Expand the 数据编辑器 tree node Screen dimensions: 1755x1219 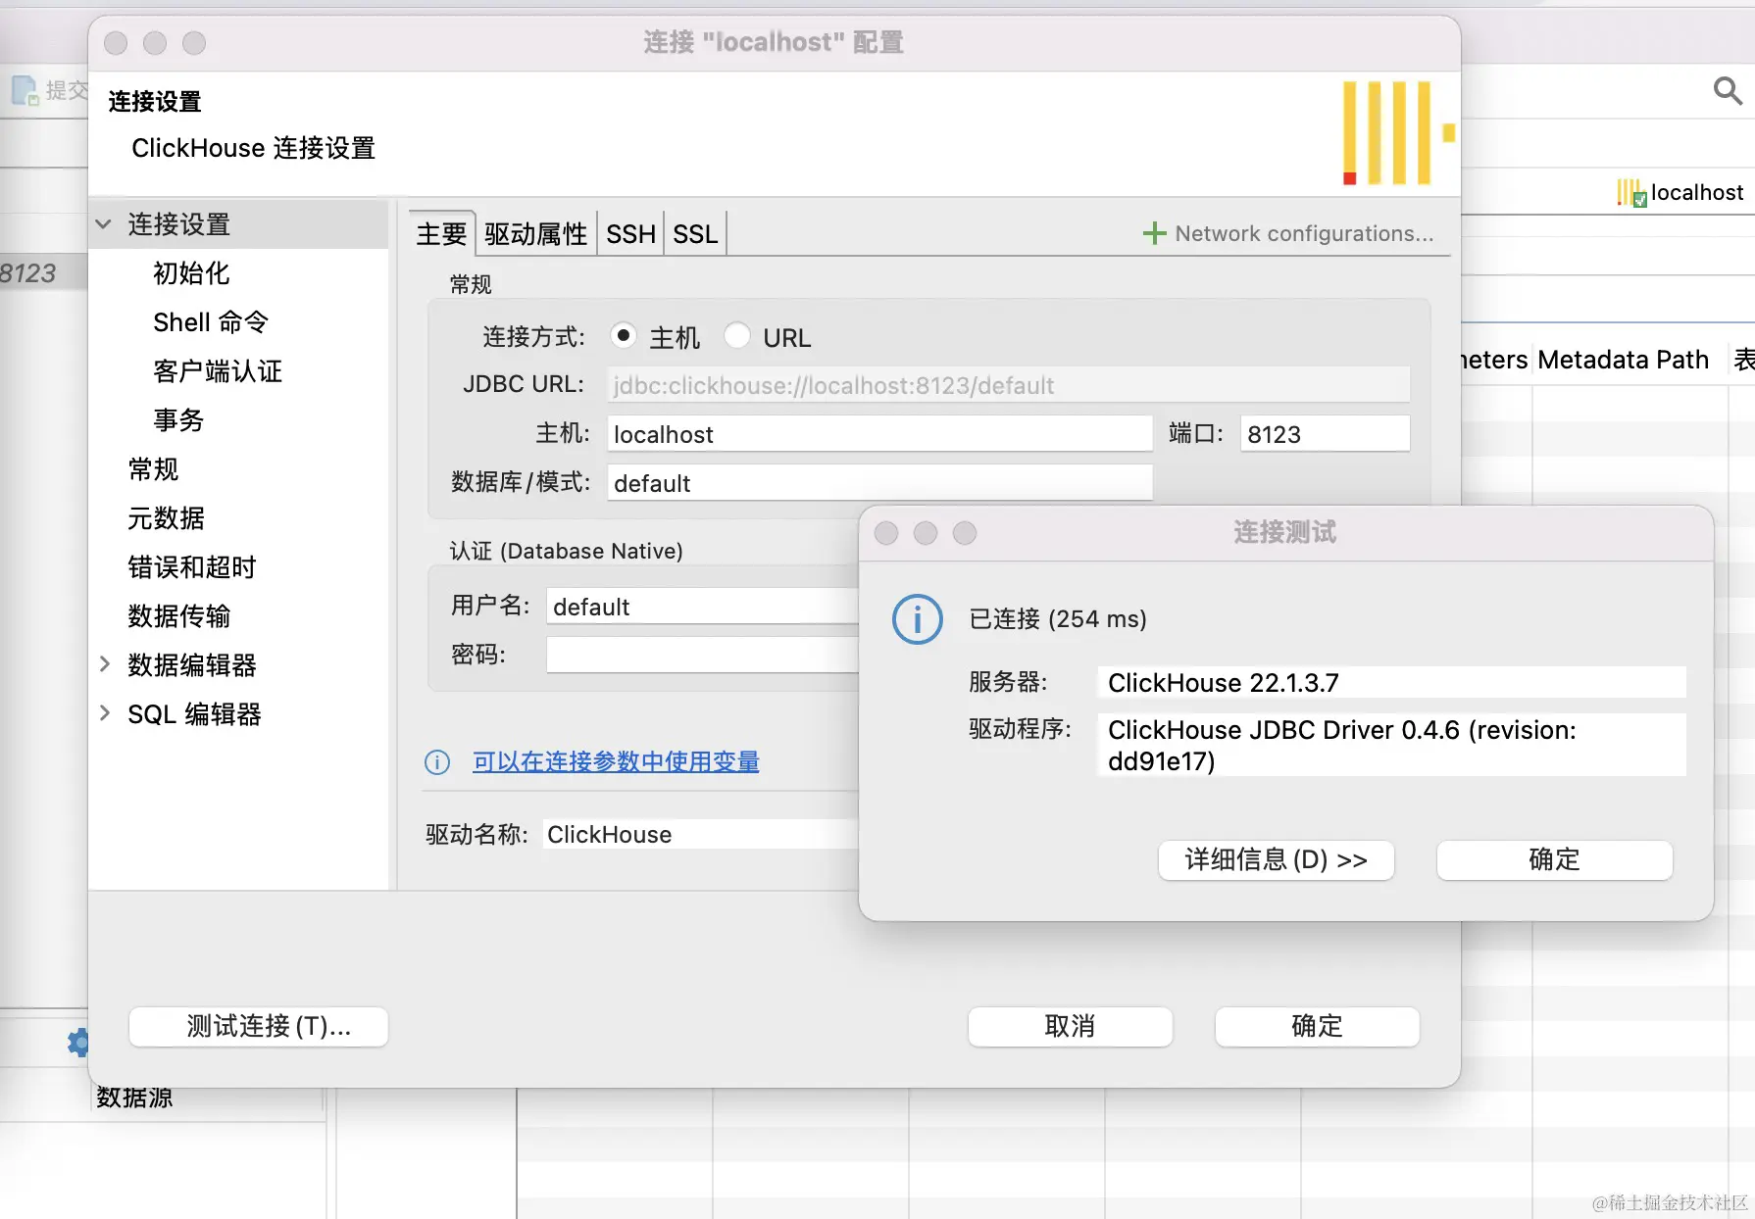click(104, 664)
